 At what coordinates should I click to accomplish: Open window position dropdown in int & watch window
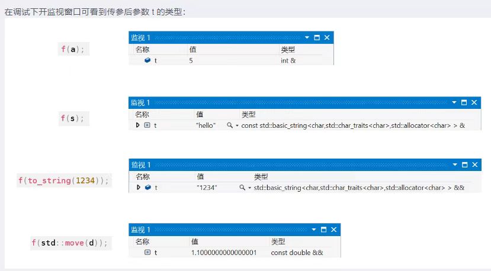click(307, 37)
